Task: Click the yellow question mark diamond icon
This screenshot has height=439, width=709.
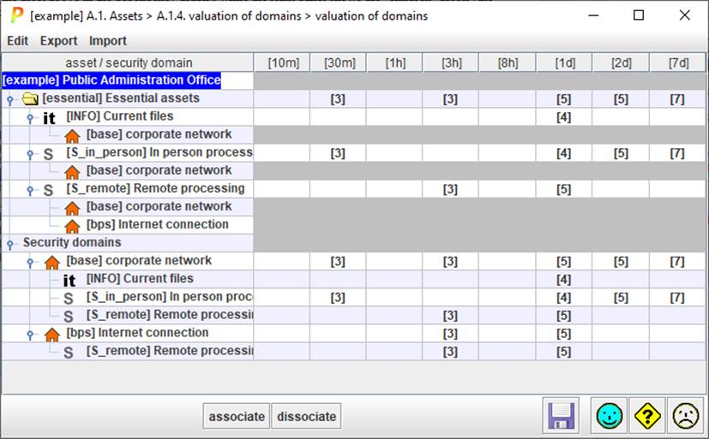Action: [x=647, y=416]
